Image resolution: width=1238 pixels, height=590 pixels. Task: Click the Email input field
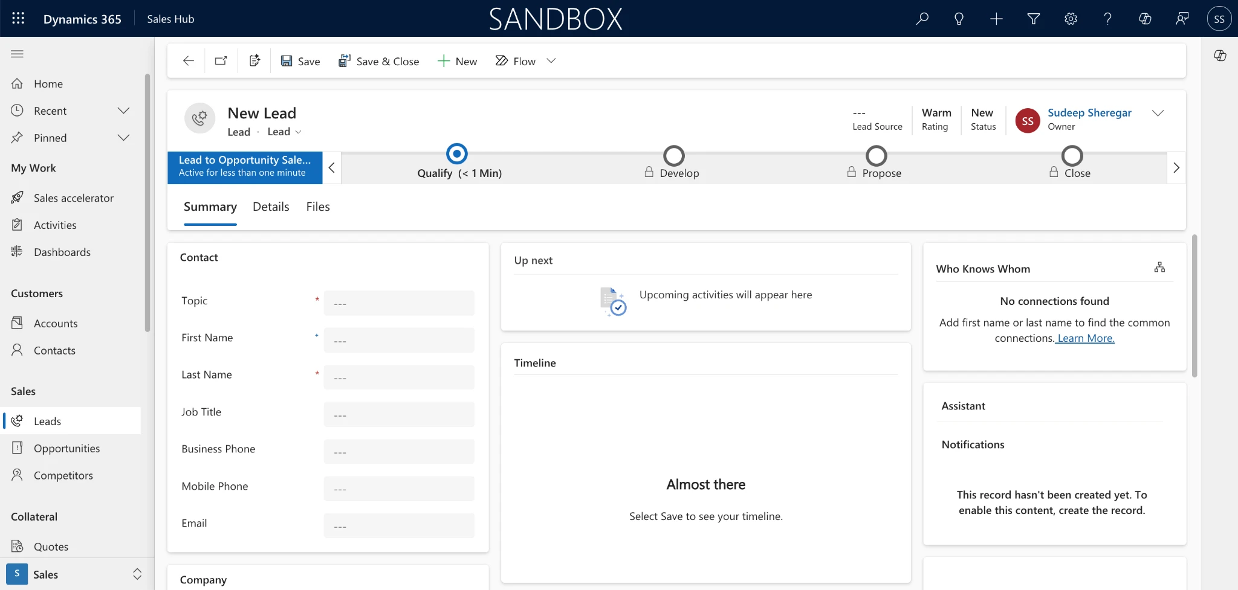(x=399, y=526)
